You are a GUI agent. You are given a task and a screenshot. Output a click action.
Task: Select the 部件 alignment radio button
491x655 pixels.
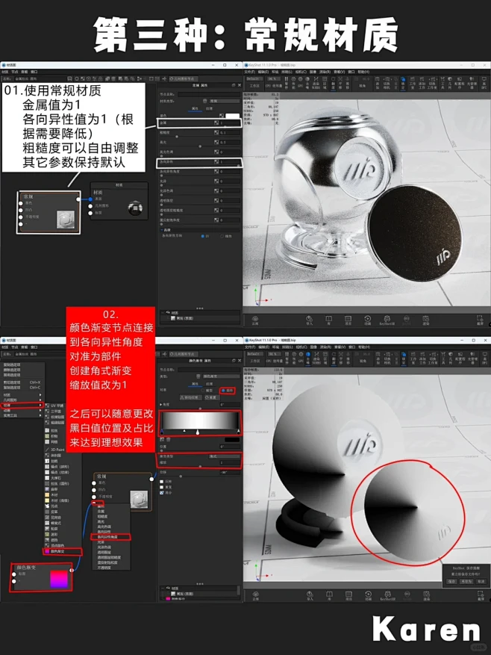223,391
